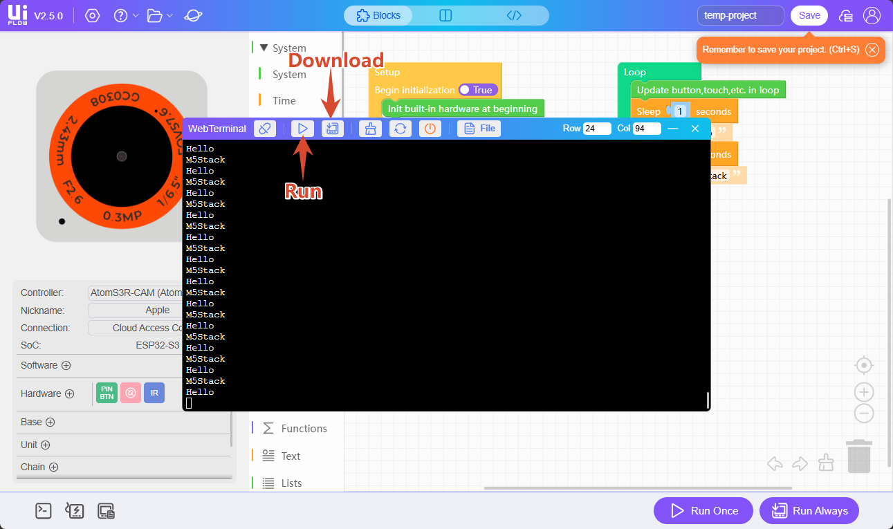This screenshot has height=529, width=893.
Task: Select the Loop block header
Action: tap(659, 72)
